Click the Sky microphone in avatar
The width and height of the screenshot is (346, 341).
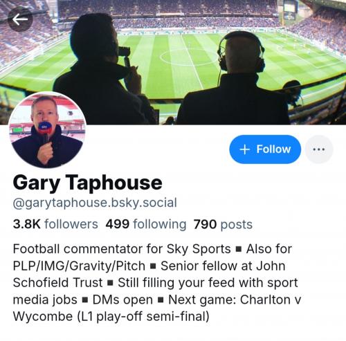(45, 131)
